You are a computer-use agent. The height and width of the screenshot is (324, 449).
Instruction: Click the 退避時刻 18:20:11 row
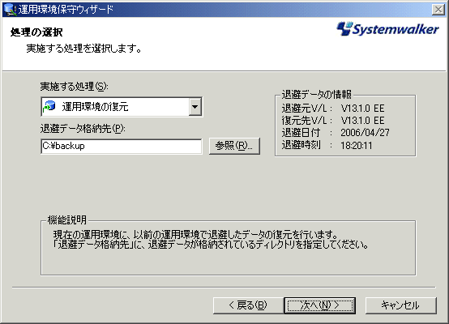(x=327, y=145)
